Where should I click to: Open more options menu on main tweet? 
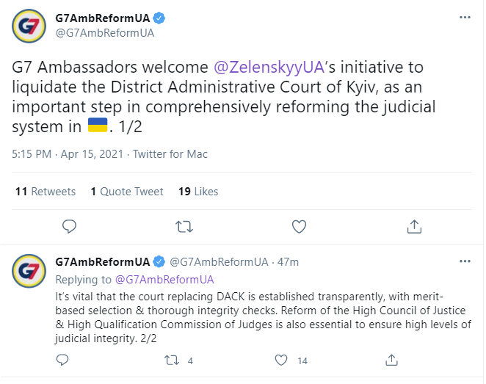coord(465,18)
